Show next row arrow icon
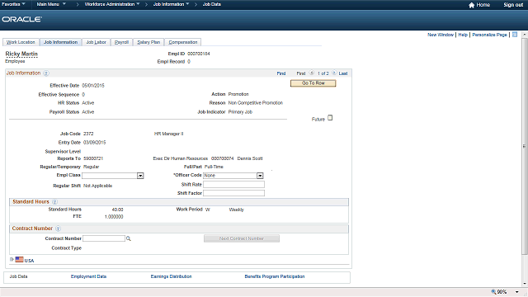Screen dimensions: 528x297 coord(334,73)
